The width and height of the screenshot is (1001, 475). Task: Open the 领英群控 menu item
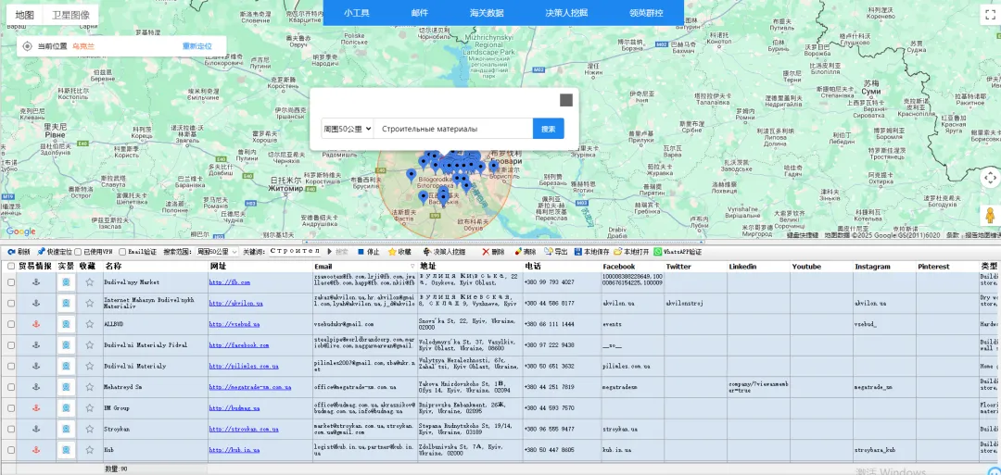646,13
